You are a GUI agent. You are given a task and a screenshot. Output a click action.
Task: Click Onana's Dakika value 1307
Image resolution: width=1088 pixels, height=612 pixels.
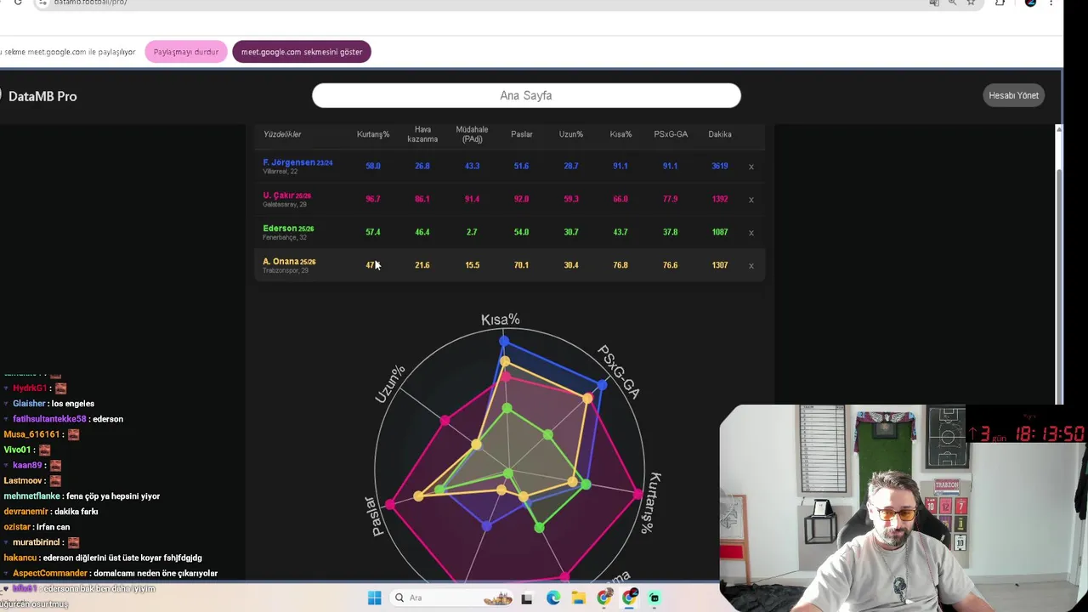720,265
